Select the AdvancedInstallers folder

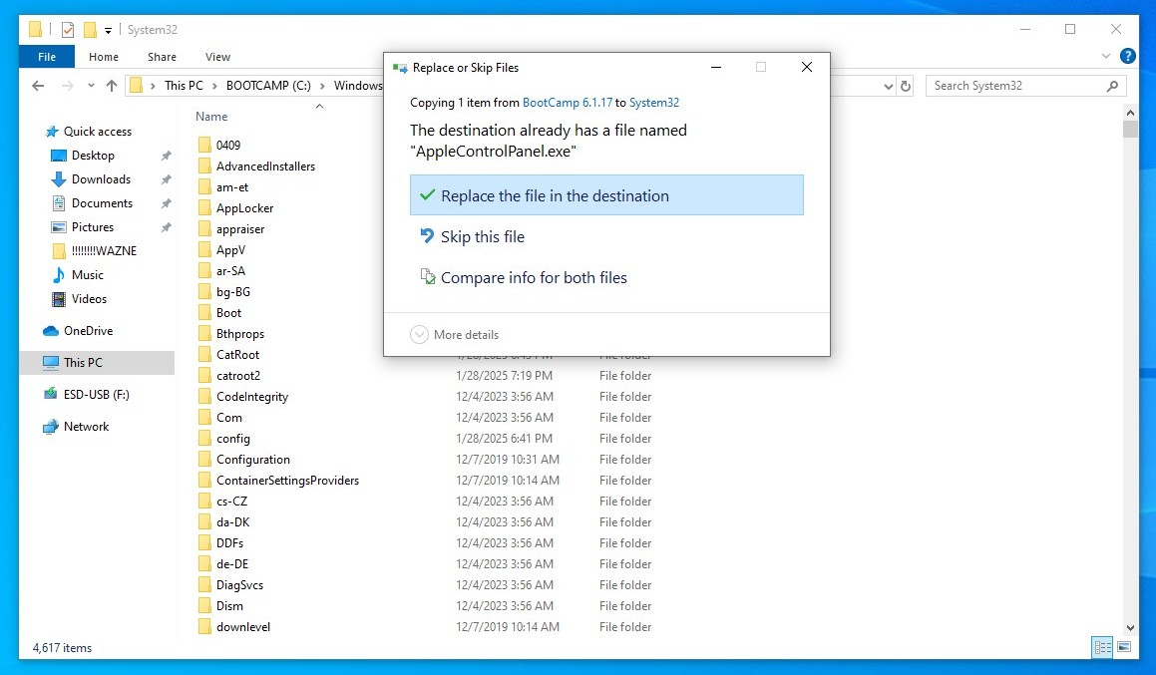coord(265,167)
